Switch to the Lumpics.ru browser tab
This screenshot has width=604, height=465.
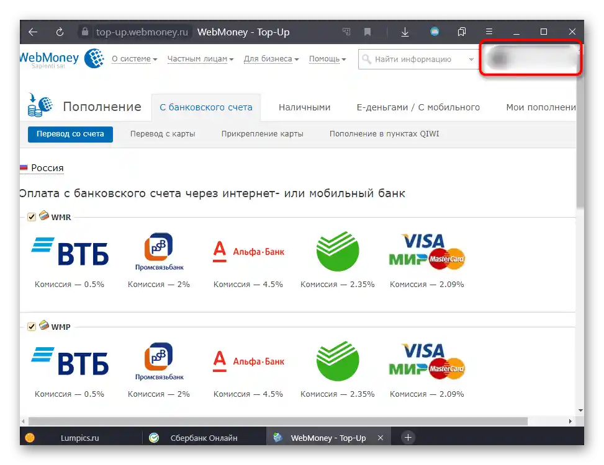[81, 437]
